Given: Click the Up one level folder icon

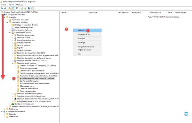Looking at the screenshot, I should point(9,8).
